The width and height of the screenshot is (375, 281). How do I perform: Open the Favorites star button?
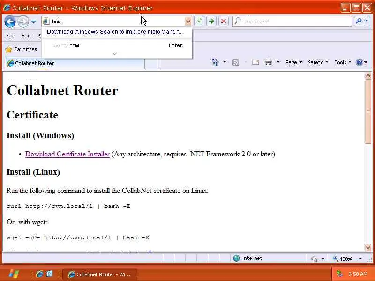[x=21, y=49]
